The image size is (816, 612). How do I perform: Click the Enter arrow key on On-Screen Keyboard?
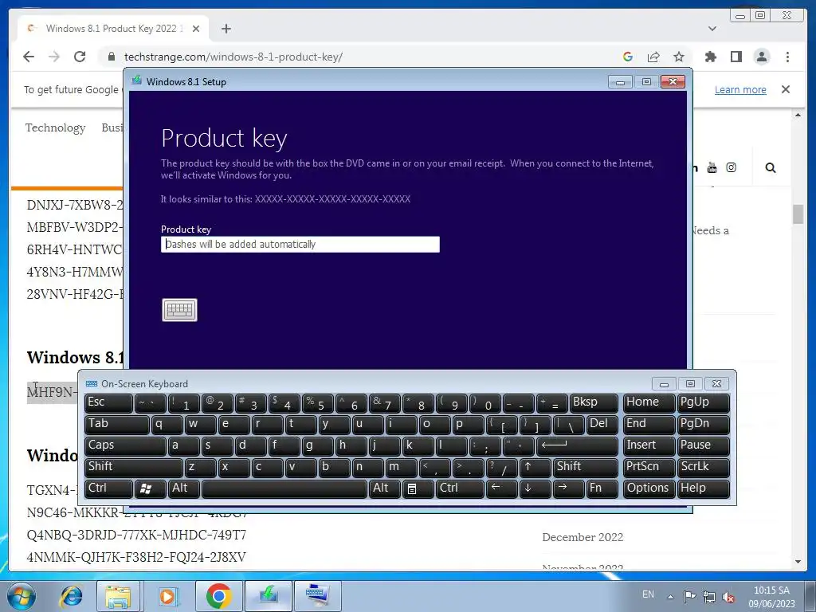point(577,446)
